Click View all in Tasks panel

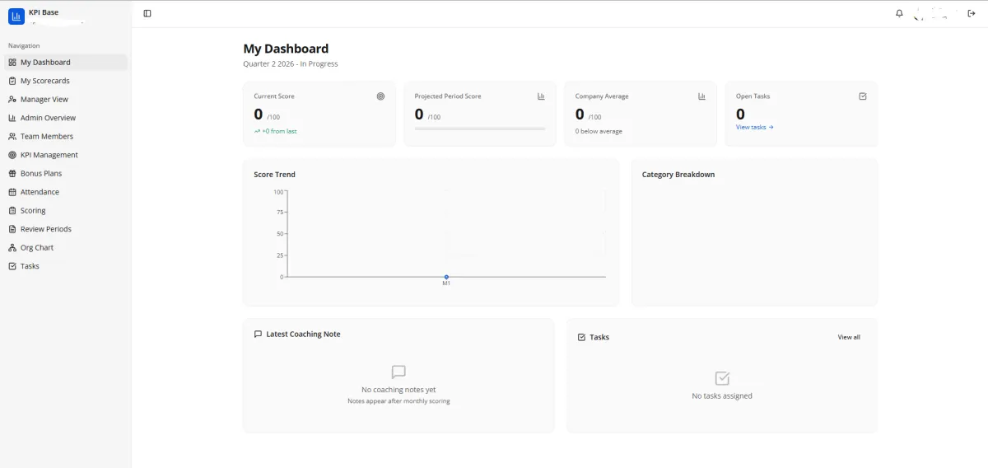tap(849, 337)
